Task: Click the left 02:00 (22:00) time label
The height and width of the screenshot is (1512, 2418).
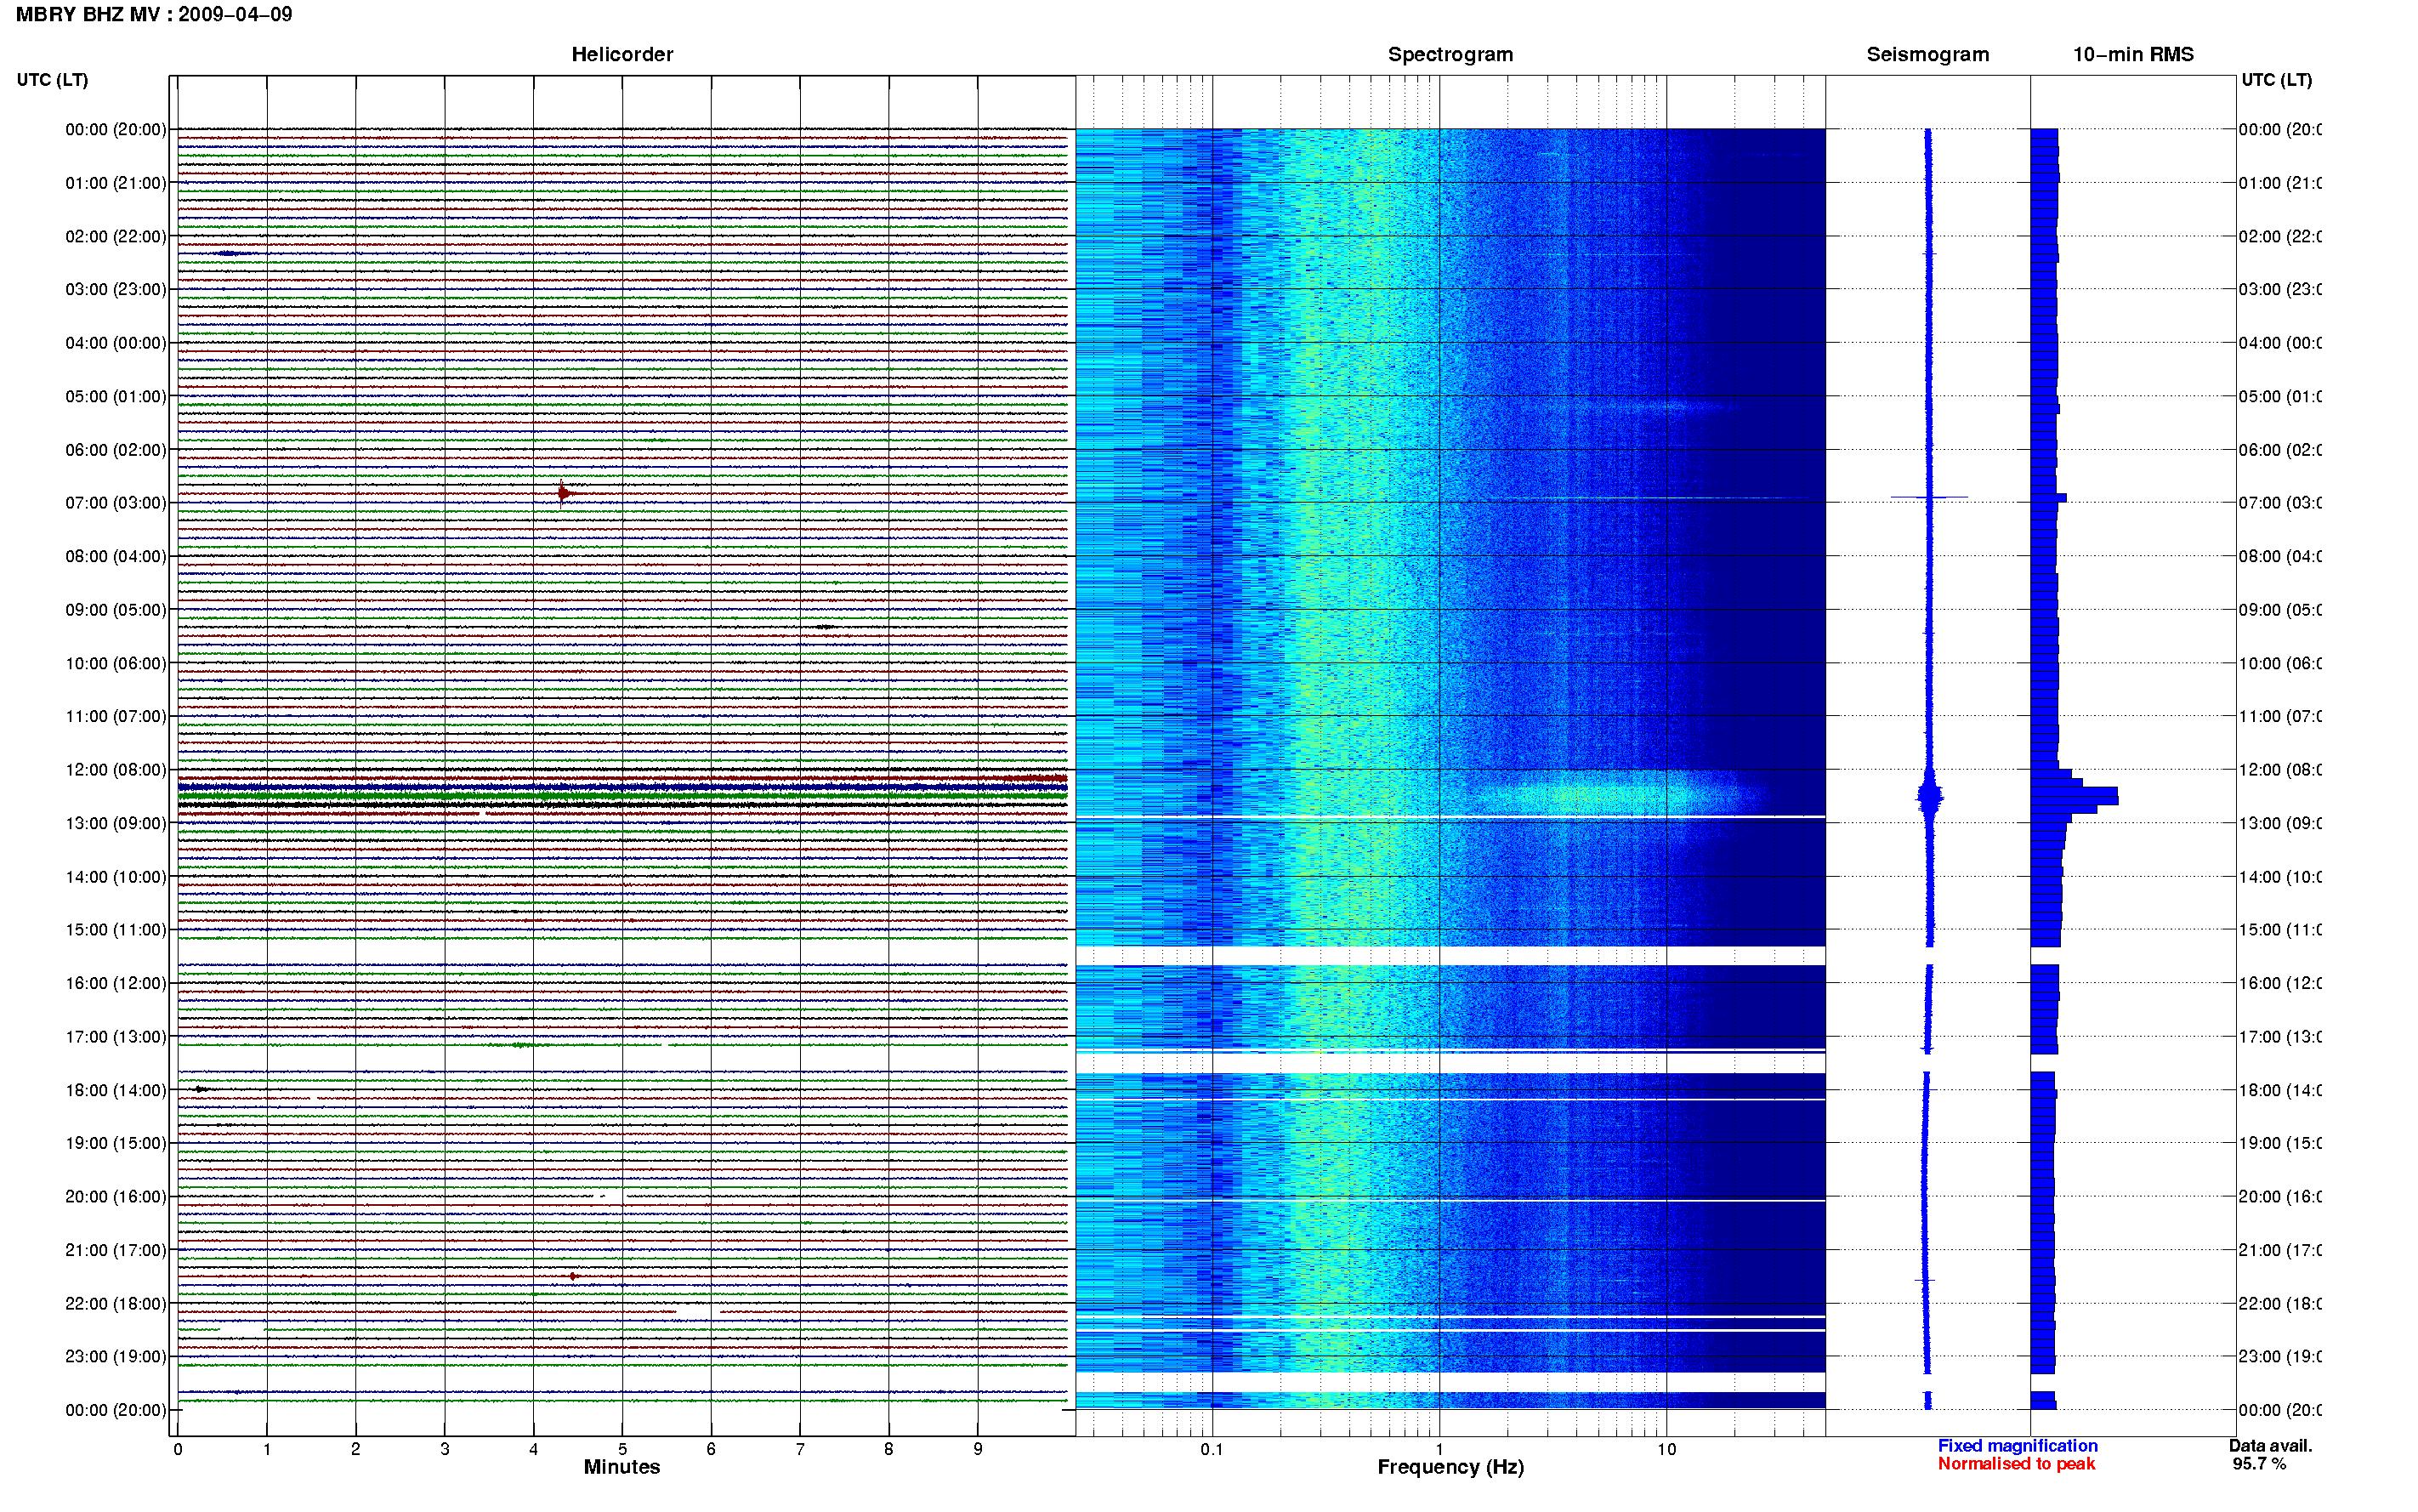Action: click(116, 237)
